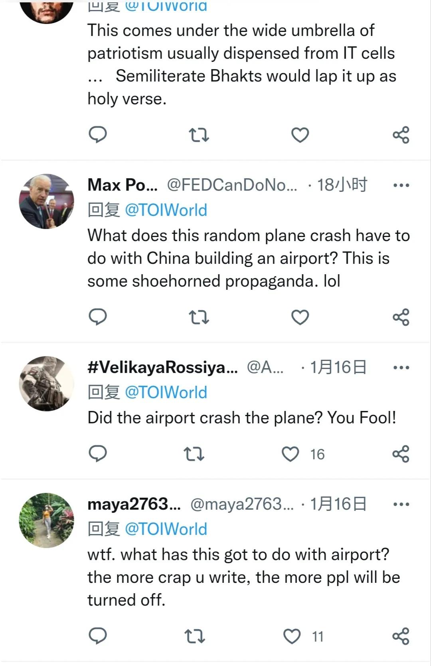The image size is (431, 666).
Task: Open @TOIWorld link in Max Po's reply
Action: 166,210
